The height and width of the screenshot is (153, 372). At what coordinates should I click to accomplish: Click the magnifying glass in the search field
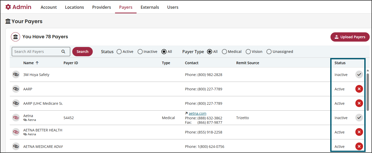(63, 51)
